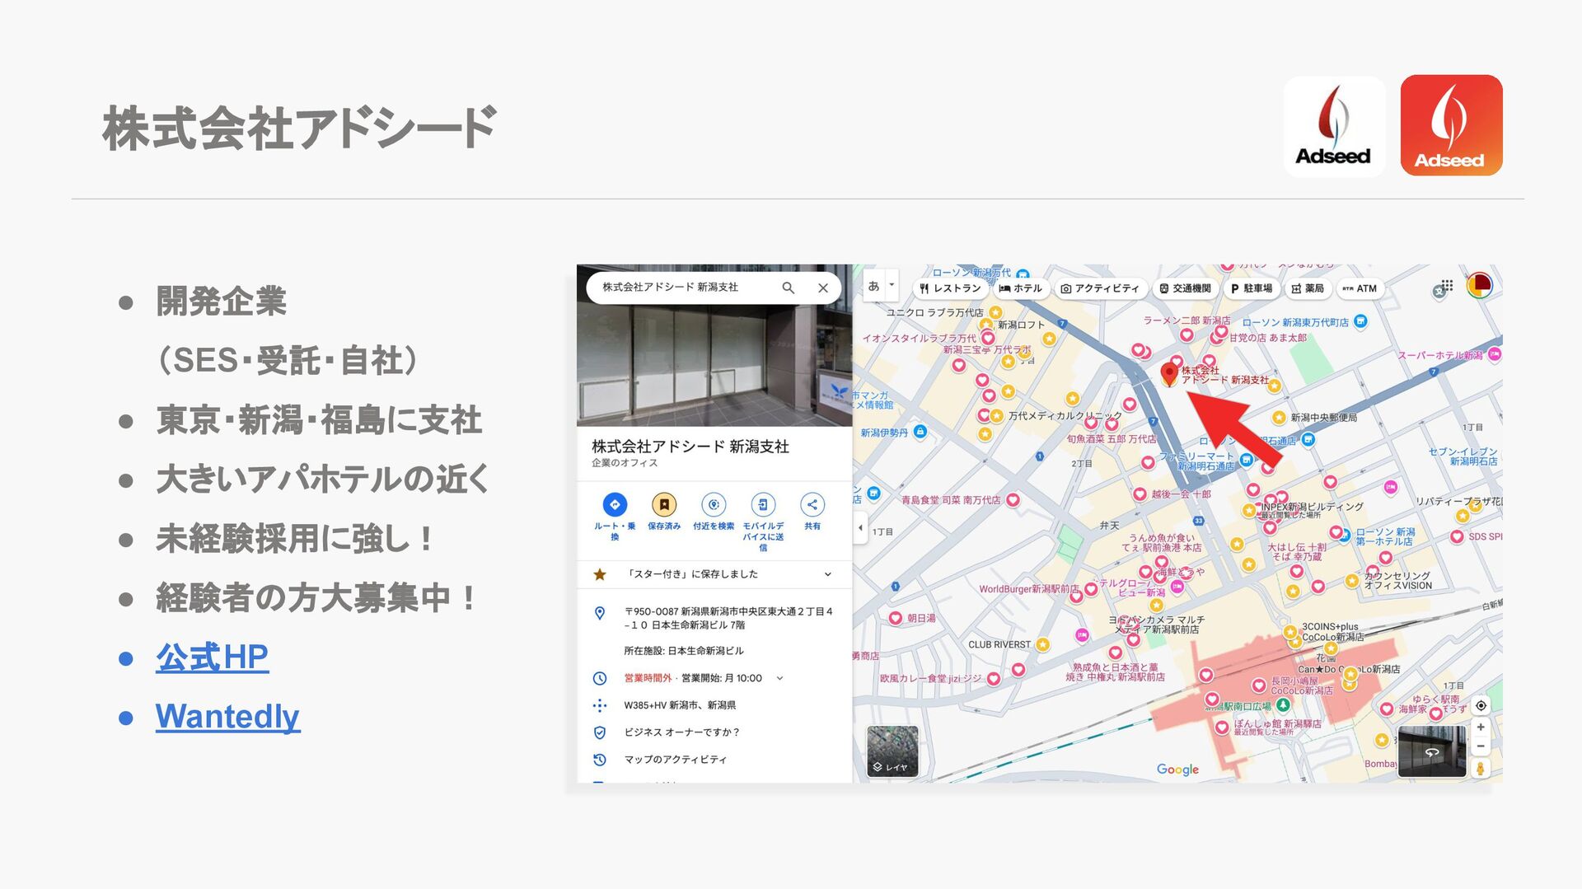Click the スーパーホテル新潟 hotel marker
The image size is (1582, 889).
1494,354
